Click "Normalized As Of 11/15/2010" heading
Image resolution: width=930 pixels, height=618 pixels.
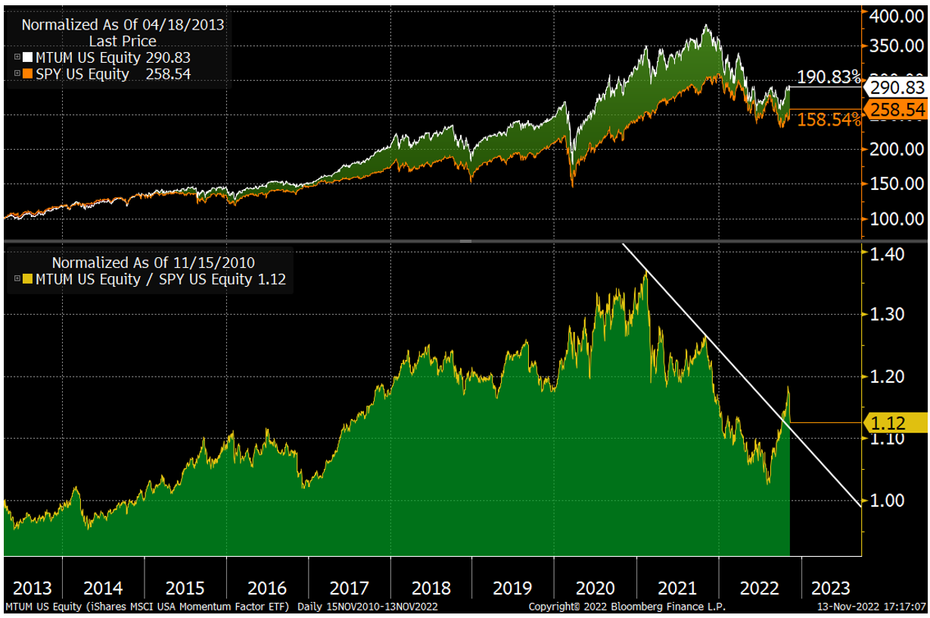pos(153,262)
